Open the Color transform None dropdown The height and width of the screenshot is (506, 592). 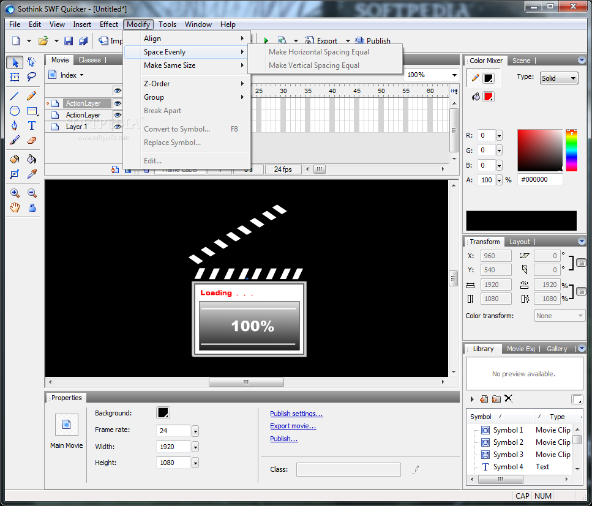[x=560, y=316]
